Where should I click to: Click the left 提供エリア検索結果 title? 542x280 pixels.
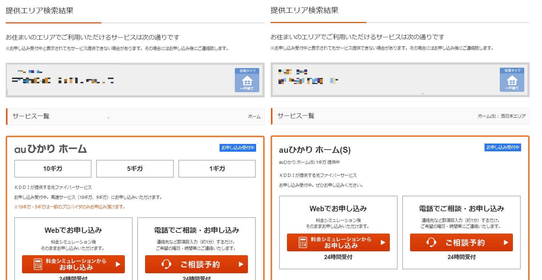pos(39,11)
